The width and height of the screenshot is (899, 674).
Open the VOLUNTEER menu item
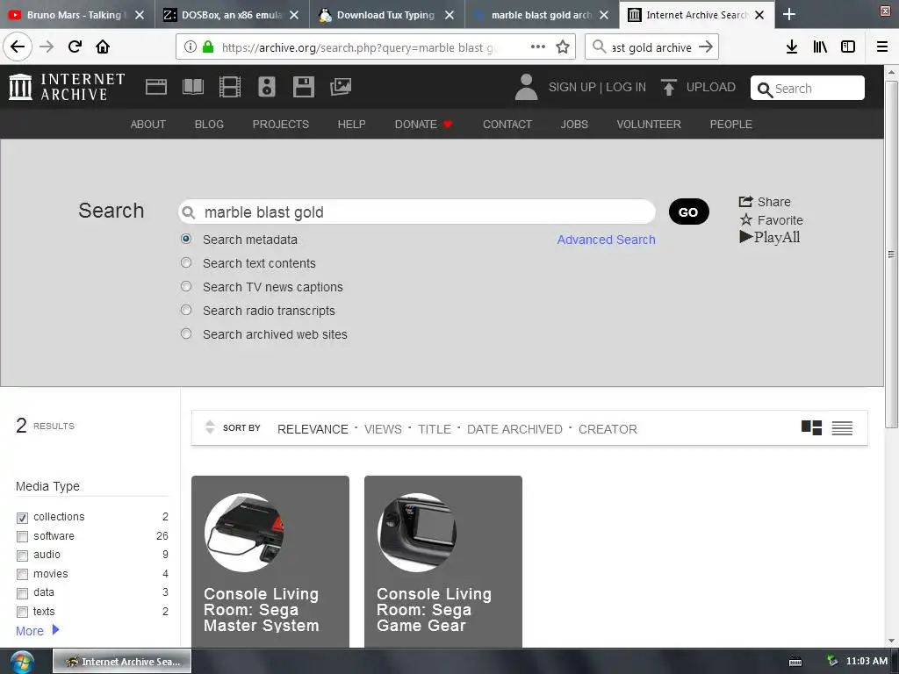[649, 125]
